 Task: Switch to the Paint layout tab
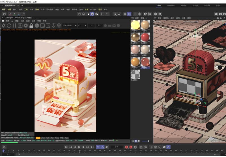(218, 5)
